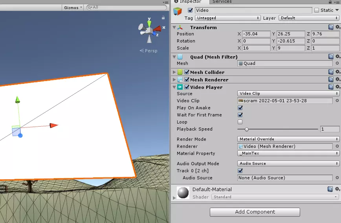Toggle the Inspector lock icon

click(330, 2)
